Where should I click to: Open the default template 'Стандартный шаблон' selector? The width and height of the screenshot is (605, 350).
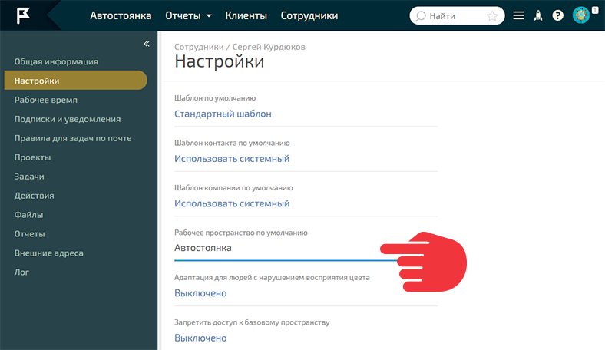223,114
